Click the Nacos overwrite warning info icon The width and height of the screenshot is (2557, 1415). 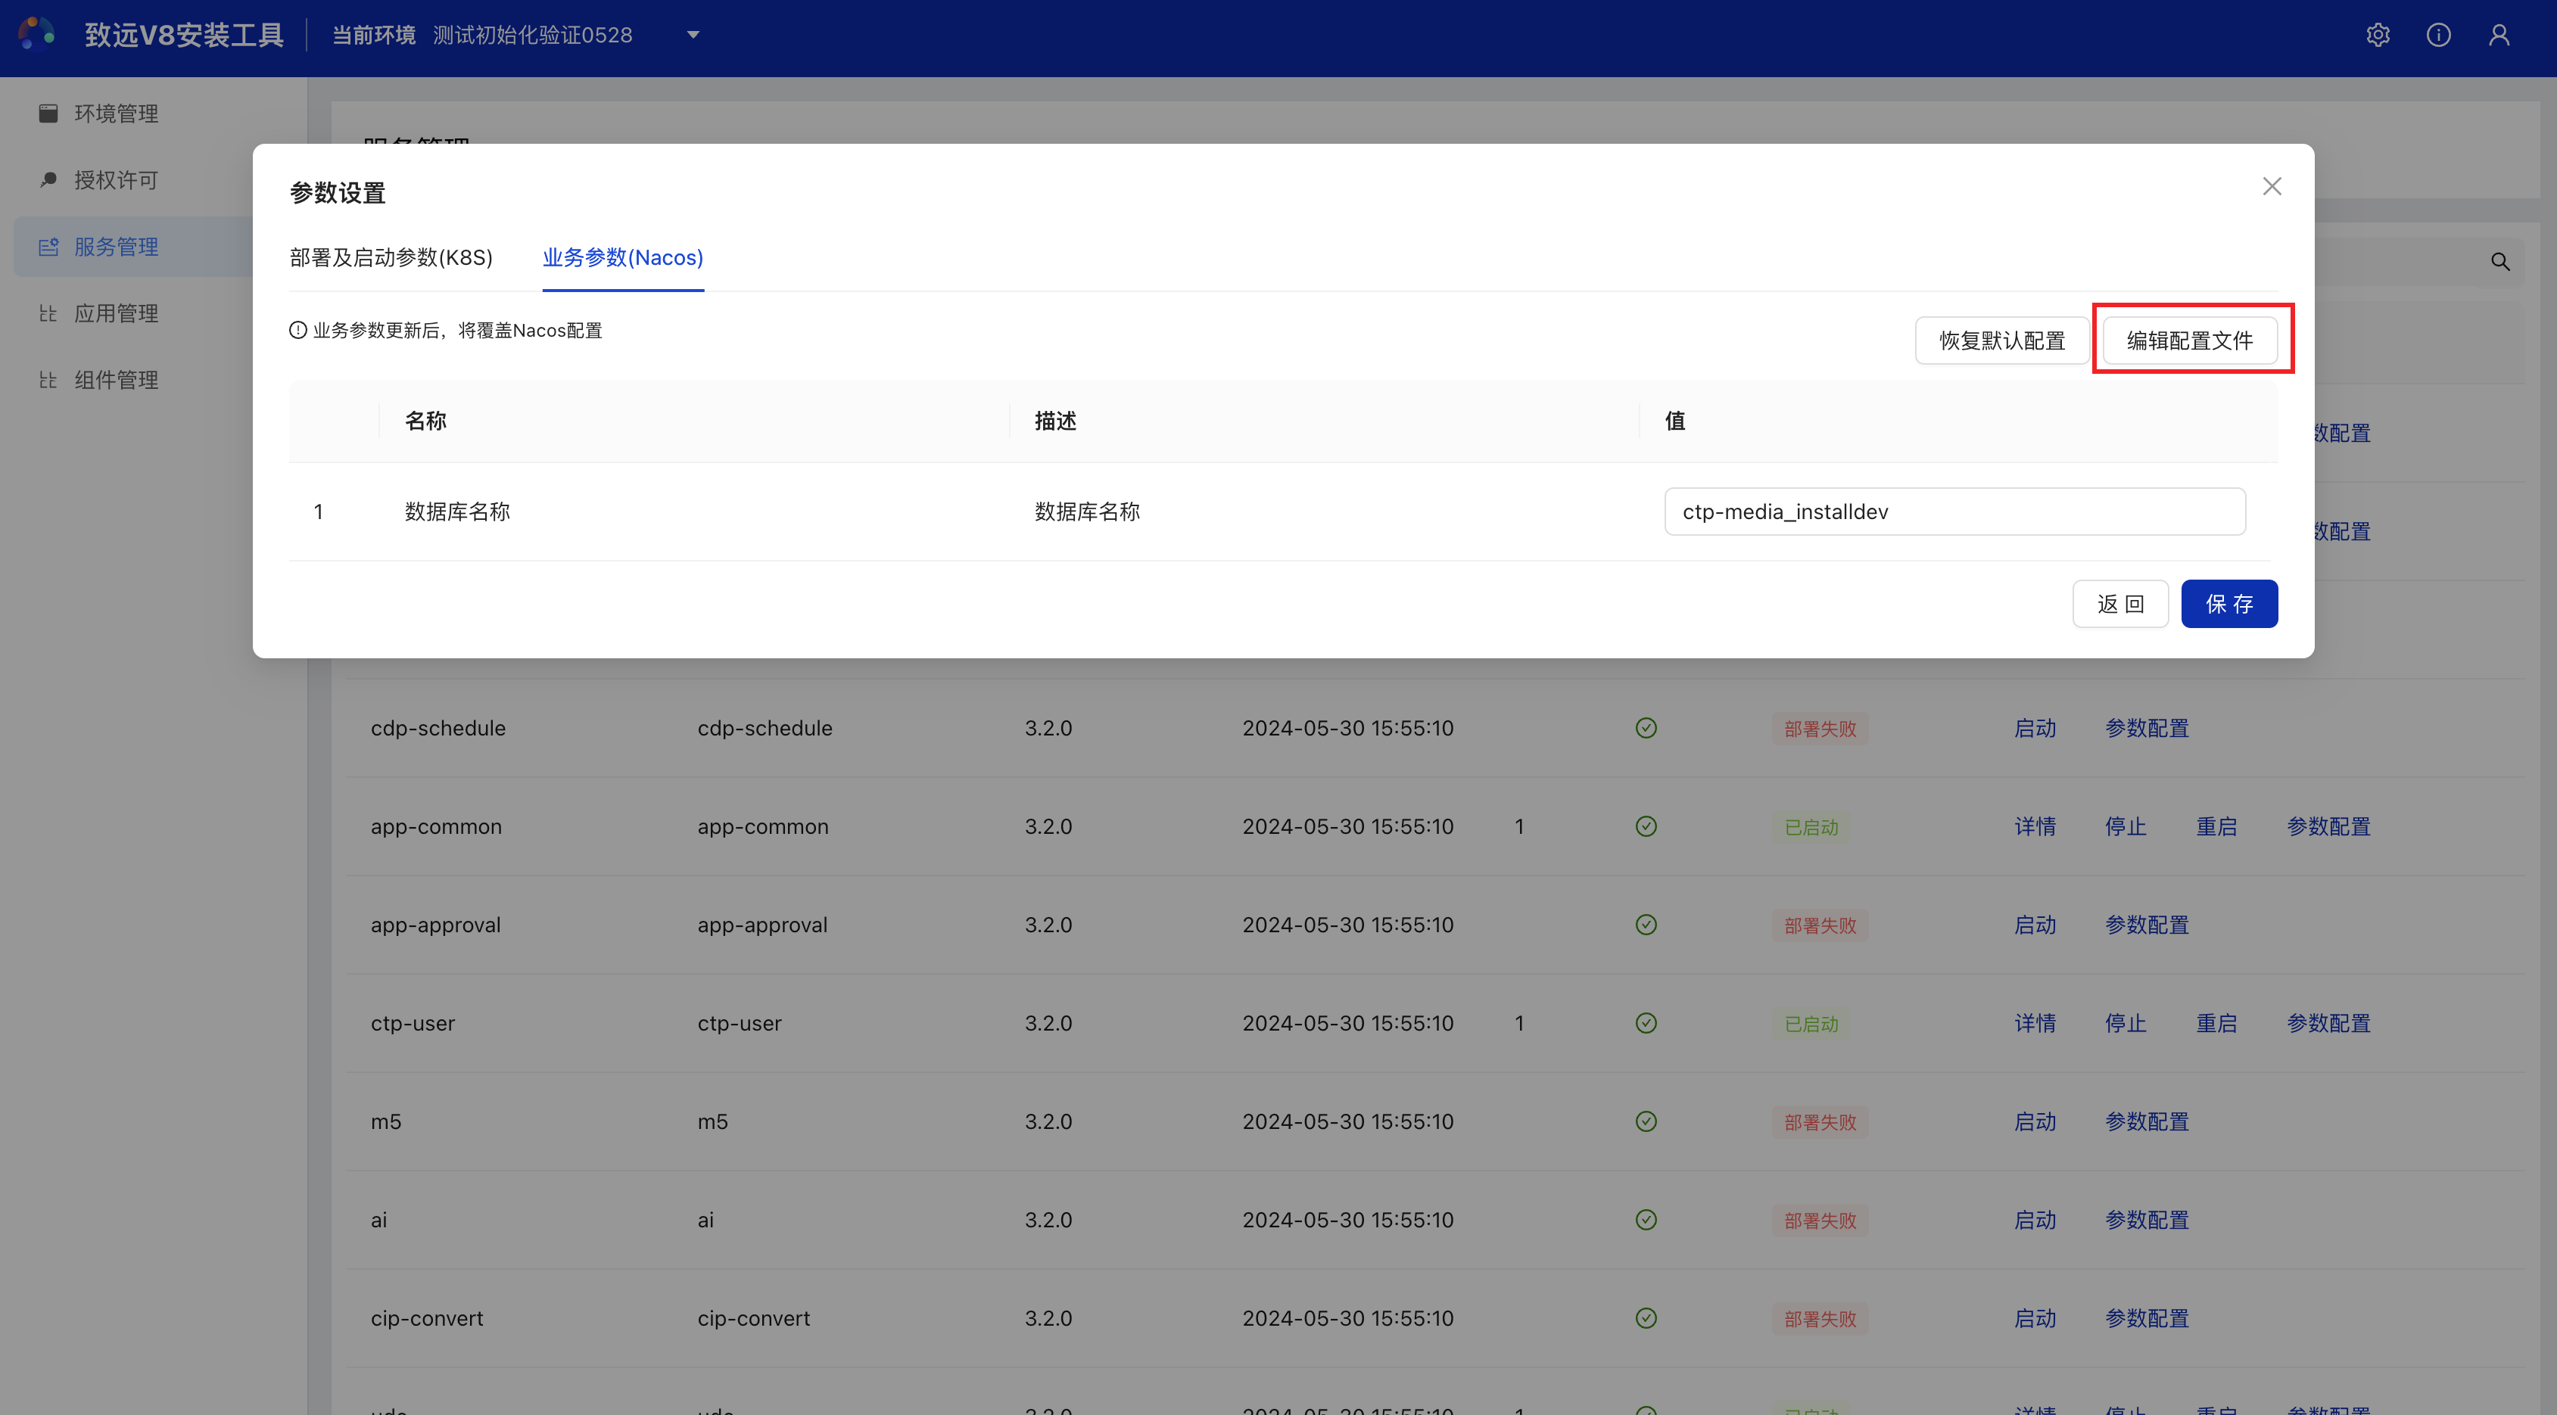297,331
